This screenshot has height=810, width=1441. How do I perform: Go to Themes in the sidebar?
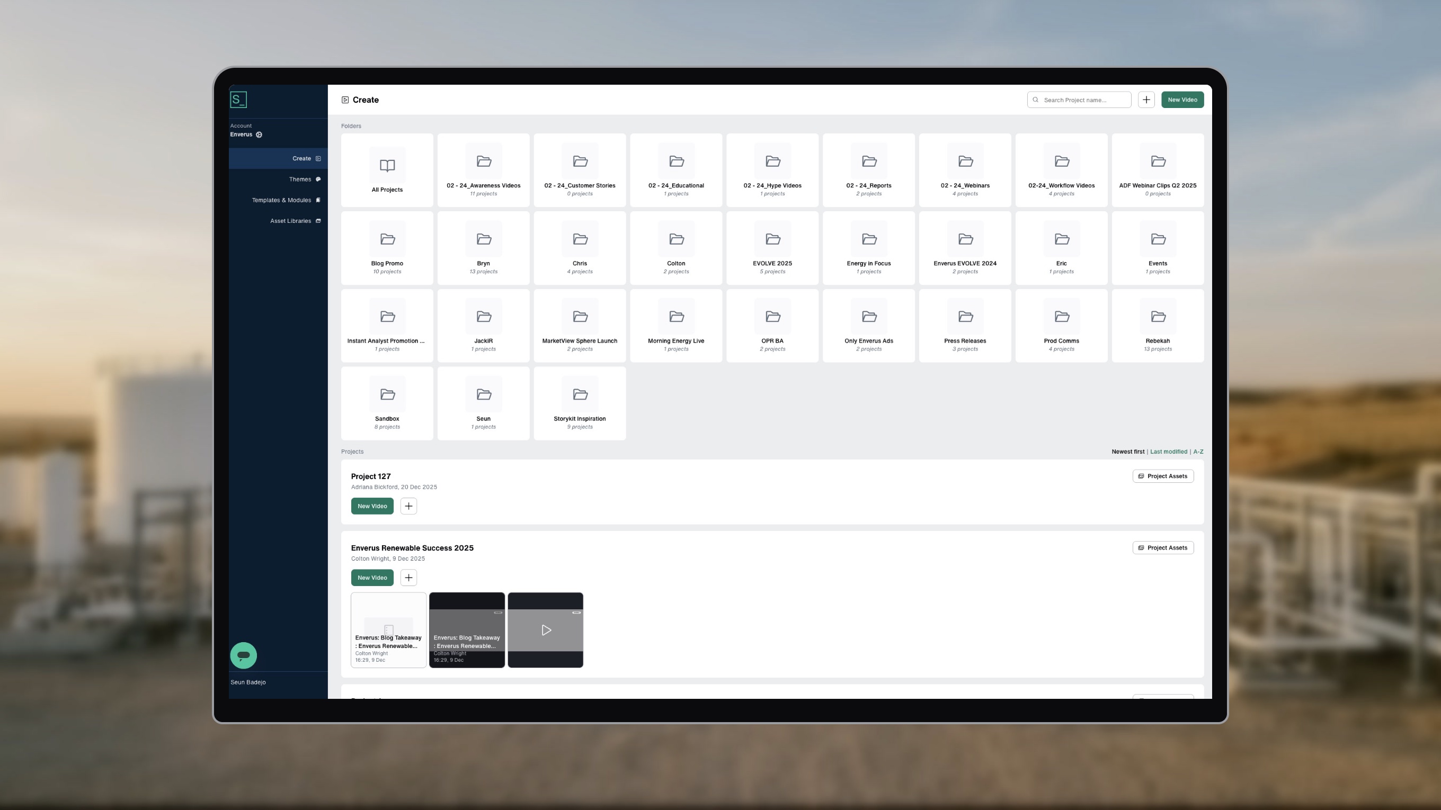click(x=278, y=179)
